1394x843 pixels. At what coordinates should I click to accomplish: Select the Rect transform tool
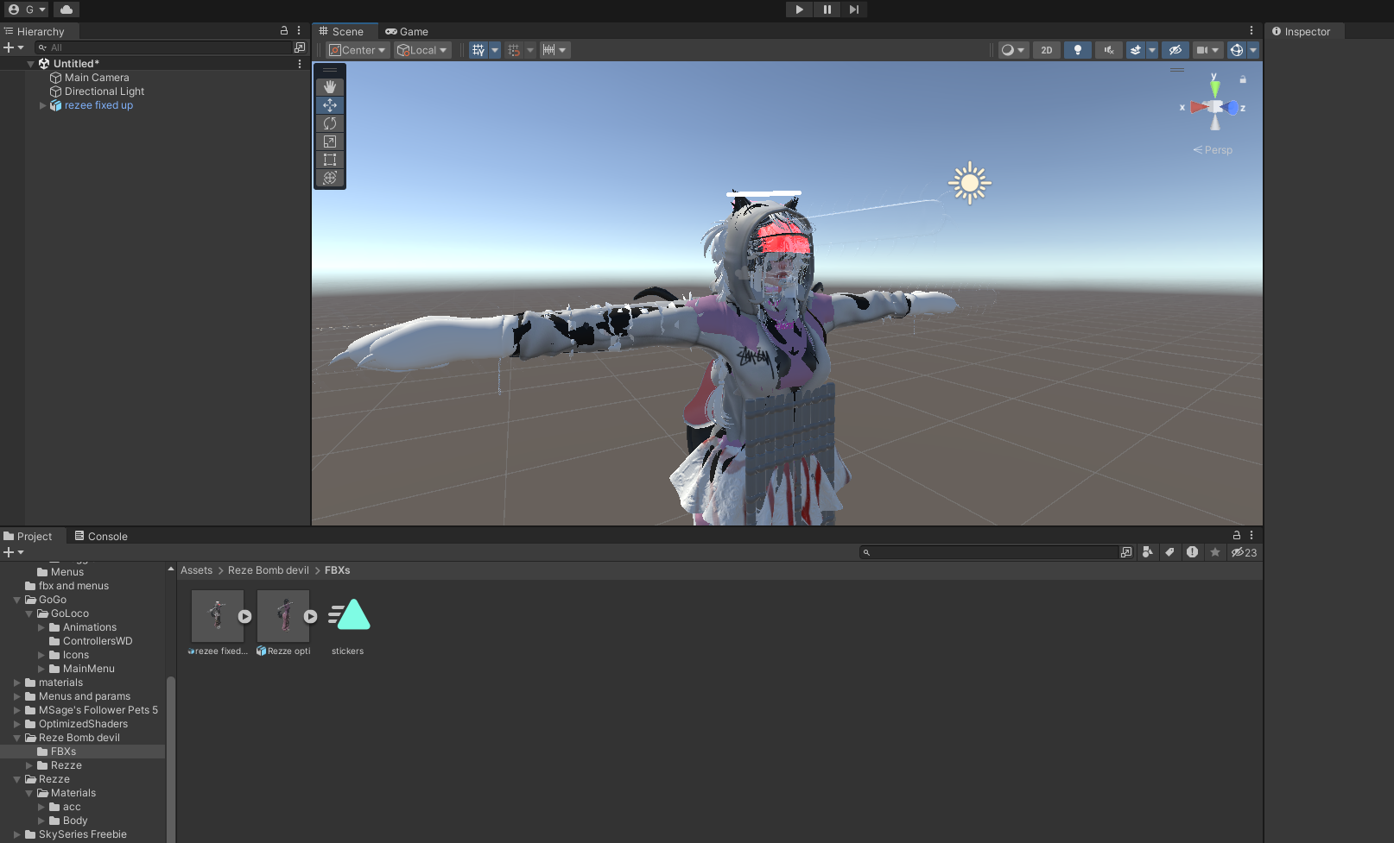[330, 160]
